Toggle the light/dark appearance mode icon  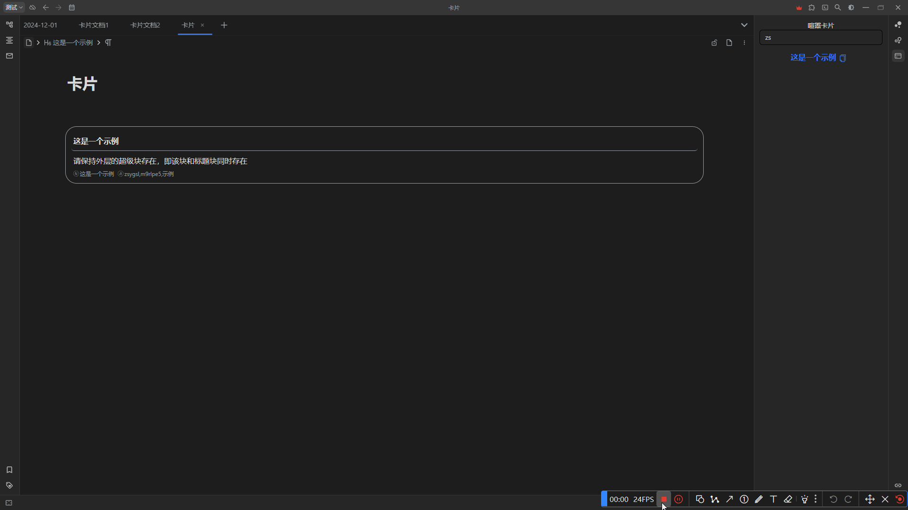click(x=851, y=8)
